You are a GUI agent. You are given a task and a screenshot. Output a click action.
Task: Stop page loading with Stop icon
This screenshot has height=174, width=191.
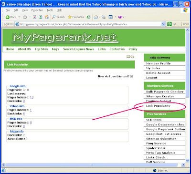[34, 17]
